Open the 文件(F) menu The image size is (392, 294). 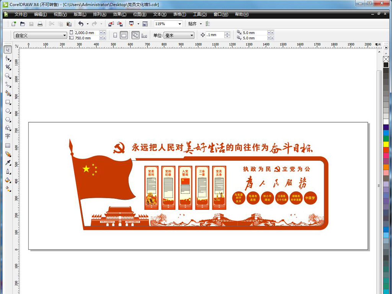21,14
